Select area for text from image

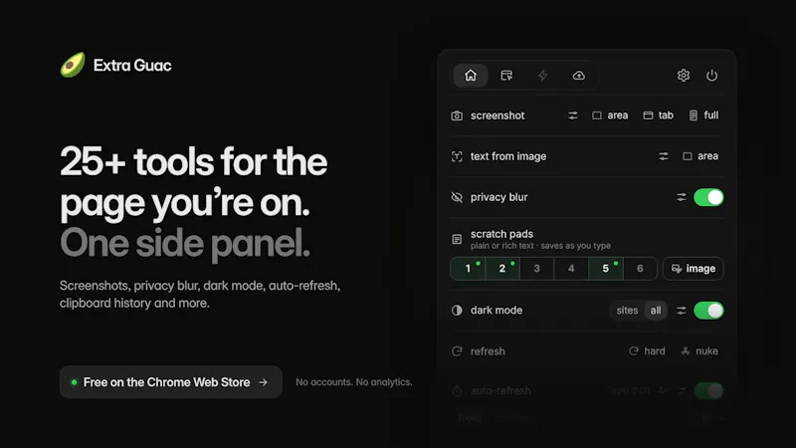pos(700,156)
